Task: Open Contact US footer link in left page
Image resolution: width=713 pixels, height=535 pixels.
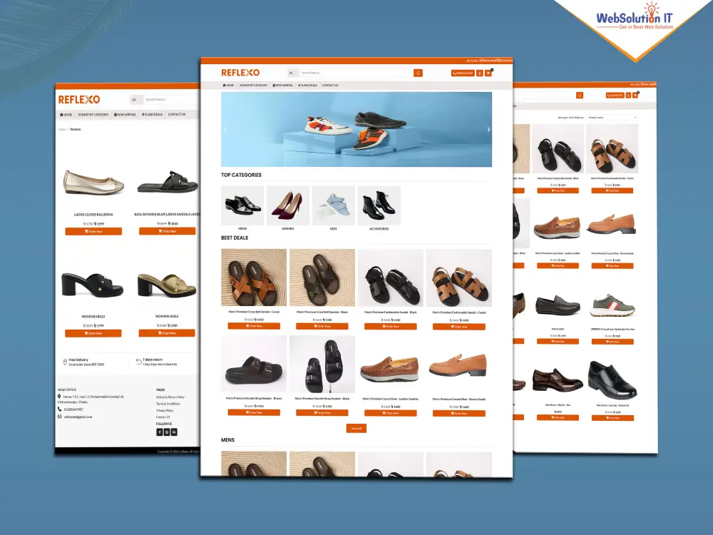Action: [x=163, y=417]
